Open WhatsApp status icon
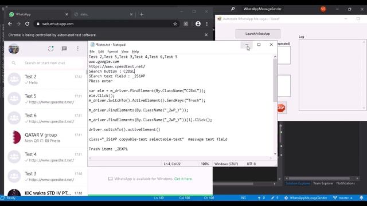The width and height of the screenshot is (367, 206). click(x=51, y=49)
